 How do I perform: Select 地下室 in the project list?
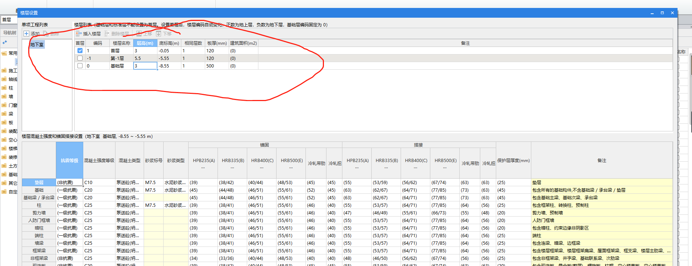[37, 45]
